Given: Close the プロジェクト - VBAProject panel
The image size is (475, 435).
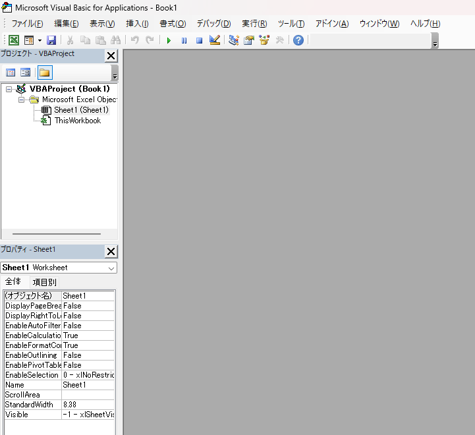Looking at the screenshot, I should point(111,56).
